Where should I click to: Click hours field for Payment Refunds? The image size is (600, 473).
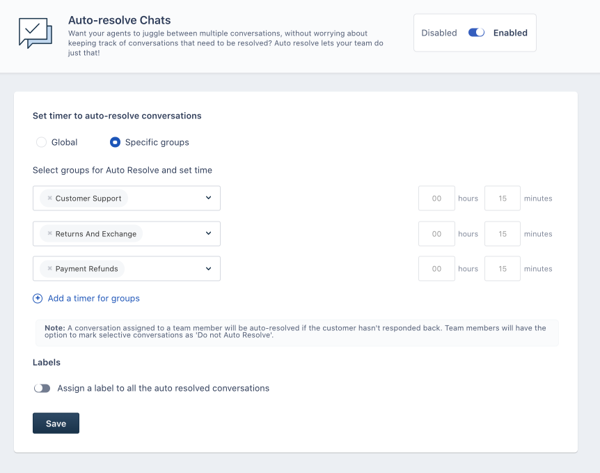point(436,269)
